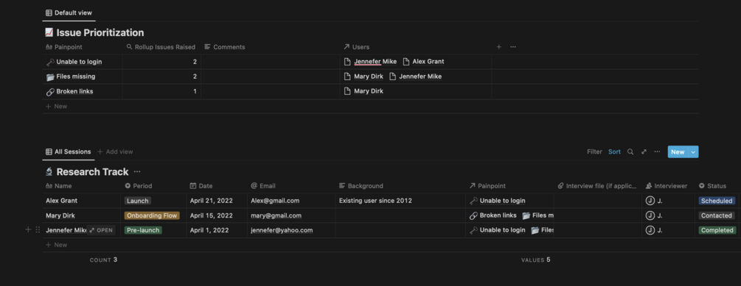Screen dimensions: 741x286
Task: Click the Issue Prioritization chart icon
Action: [49, 32]
